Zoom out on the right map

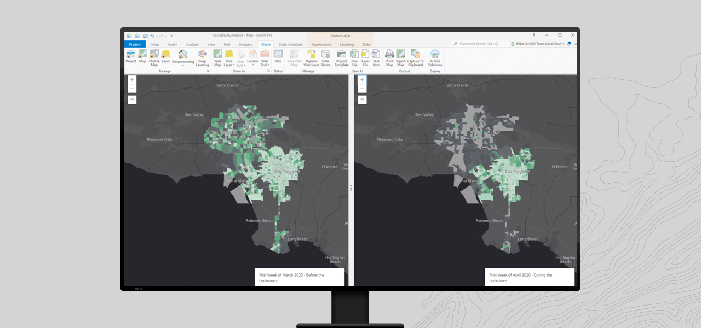(362, 88)
